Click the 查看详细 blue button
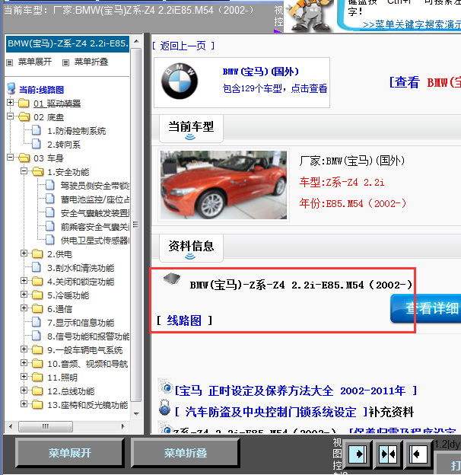This screenshot has width=461, height=475. click(426, 308)
